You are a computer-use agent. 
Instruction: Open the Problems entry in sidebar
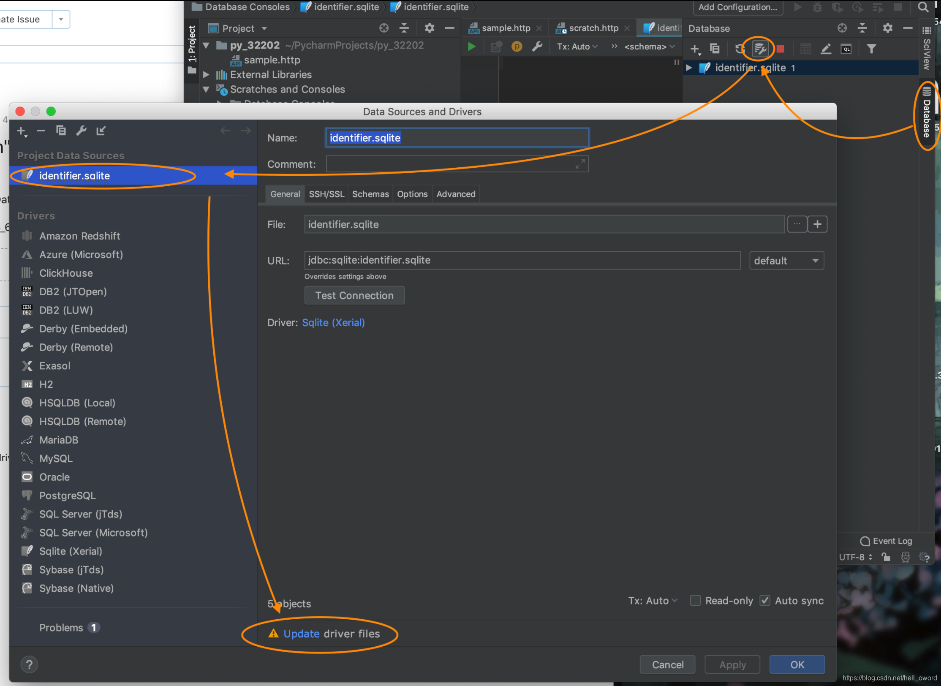(x=70, y=628)
